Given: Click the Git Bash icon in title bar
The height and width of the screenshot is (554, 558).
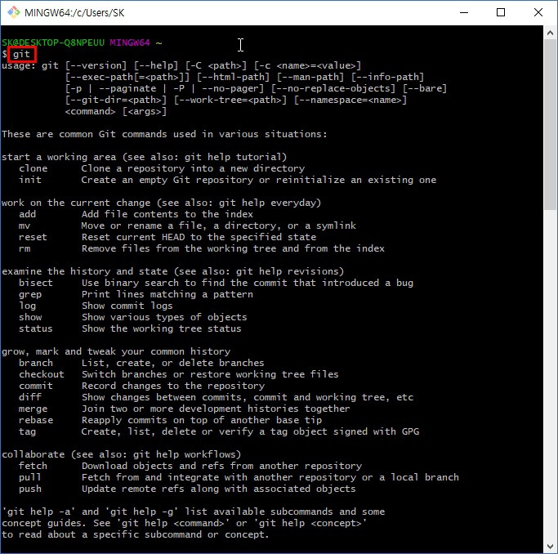Looking at the screenshot, I should [x=14, y=12].
